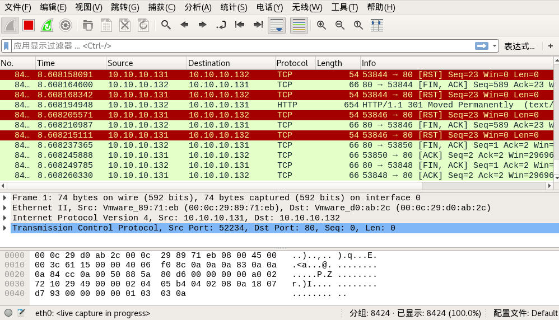Open the 统计(S) menu
Viewport: 559px width, 320px height.
(x=234, y=7)
